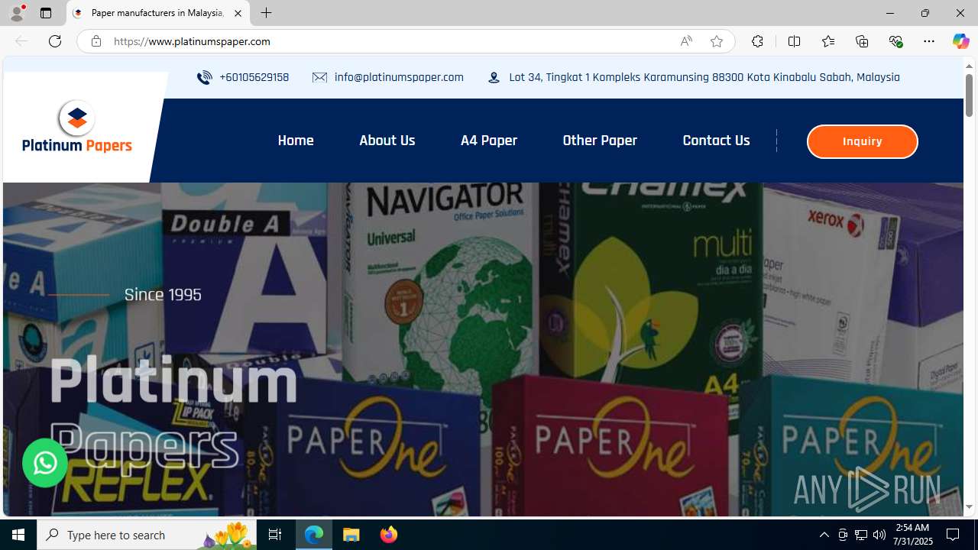View site information lock icon
The width and height of the screenshot is (978, 550).
click(x=96, y=41)
